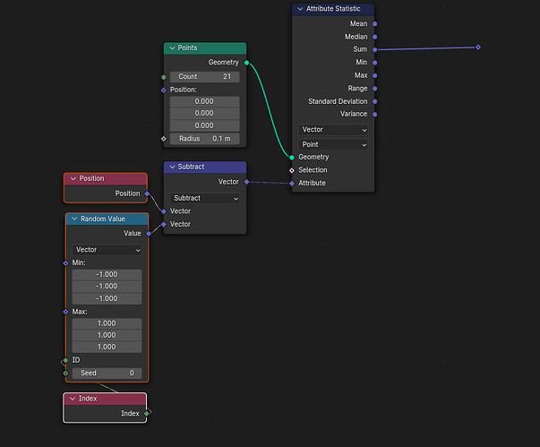
Task: Collapse the Position node
Action: 73,179
